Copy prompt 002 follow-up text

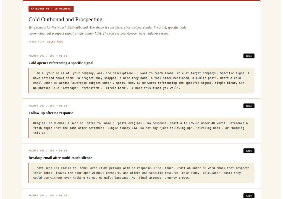click(249, 106)
